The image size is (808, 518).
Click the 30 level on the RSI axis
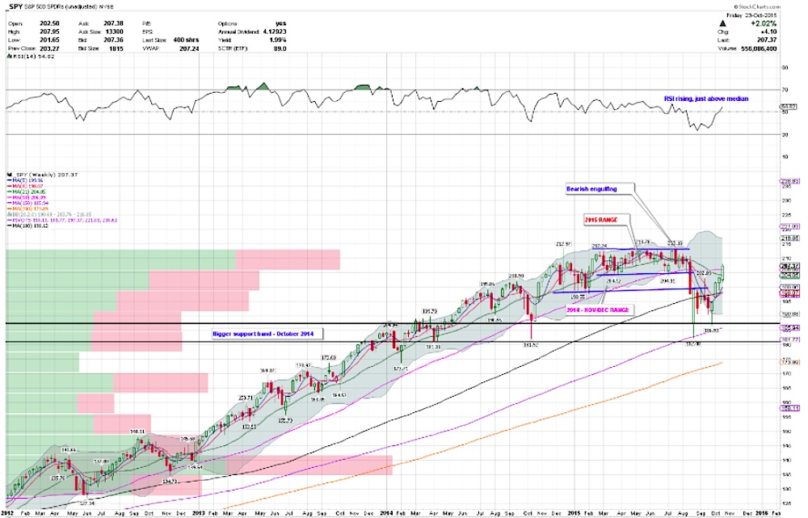click(785, 134)
